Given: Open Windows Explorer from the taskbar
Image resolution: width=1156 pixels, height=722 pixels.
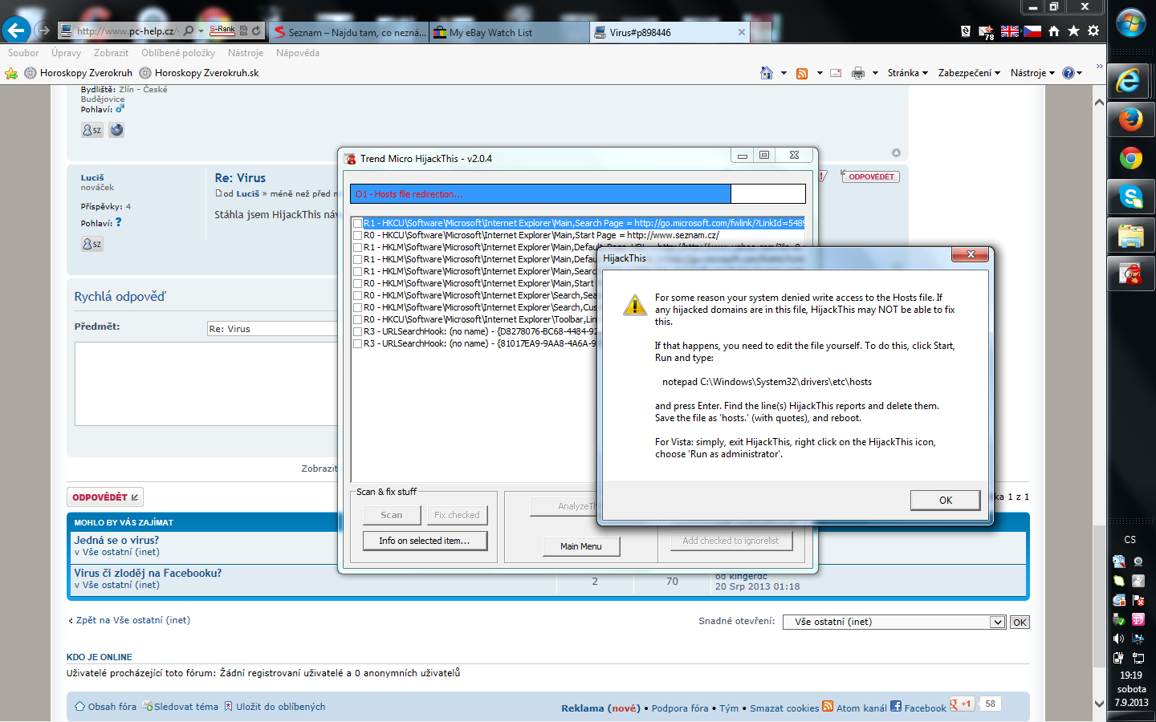Looking at the screenshot, I should 1130,235.
